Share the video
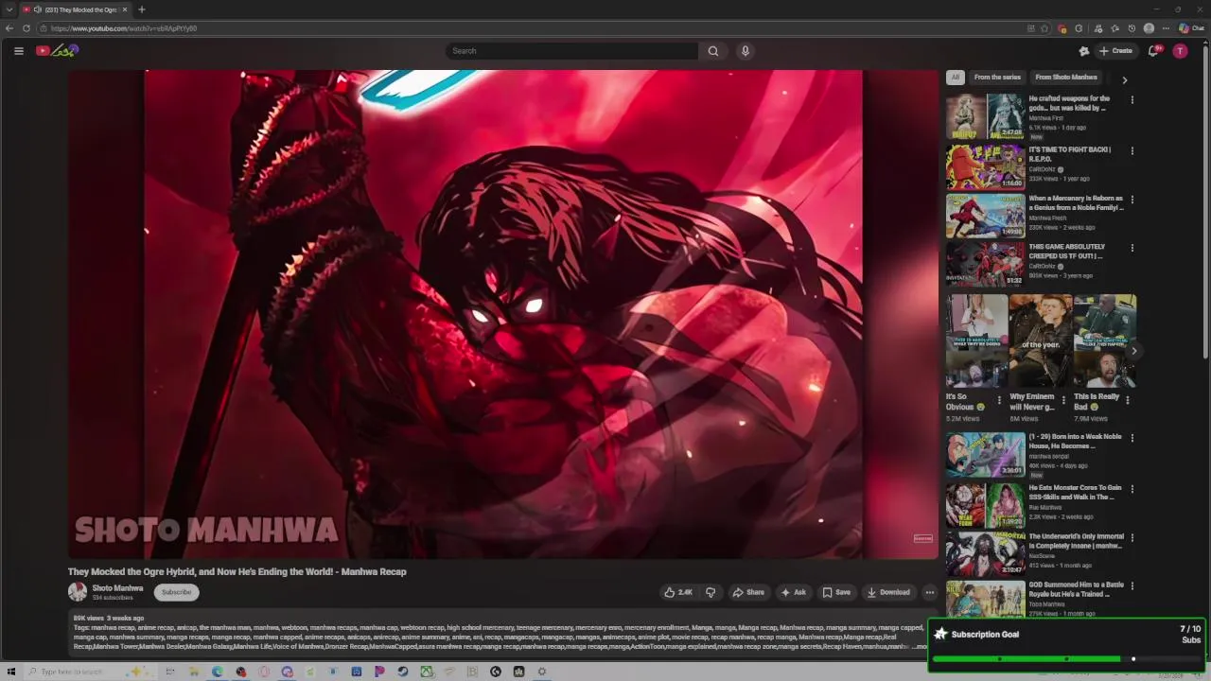 coord(748,592)
